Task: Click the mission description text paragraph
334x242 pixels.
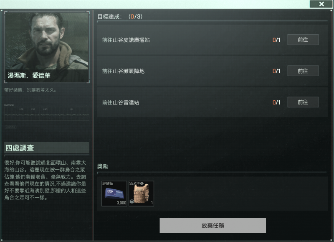Action: (x=45, y=180)
